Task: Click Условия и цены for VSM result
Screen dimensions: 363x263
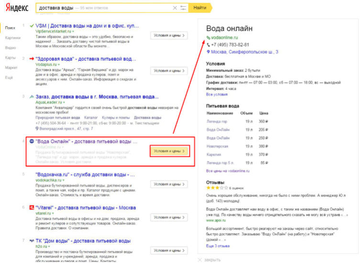Action: click(x=169, y=35)
